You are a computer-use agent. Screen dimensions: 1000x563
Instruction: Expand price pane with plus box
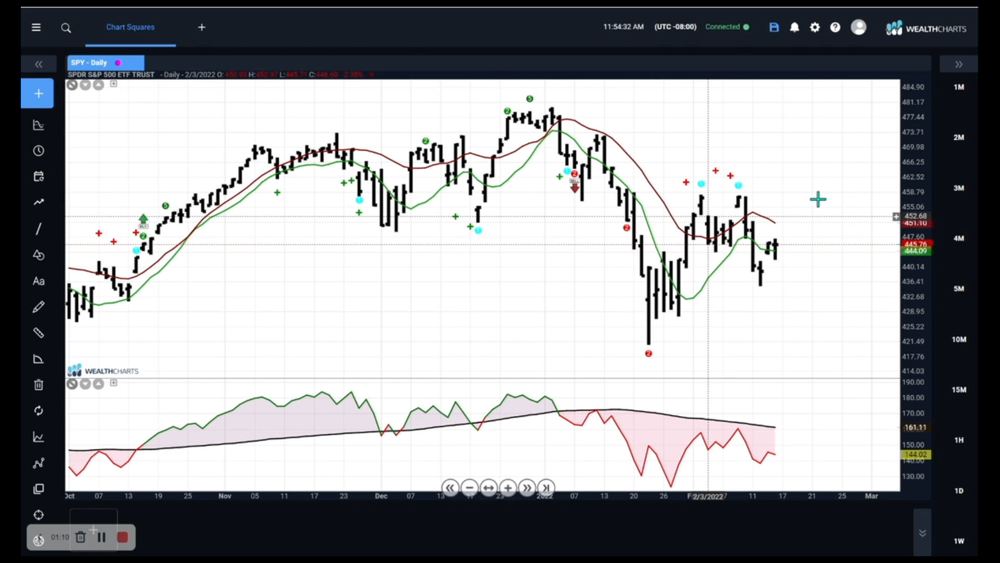click(114, 83)
